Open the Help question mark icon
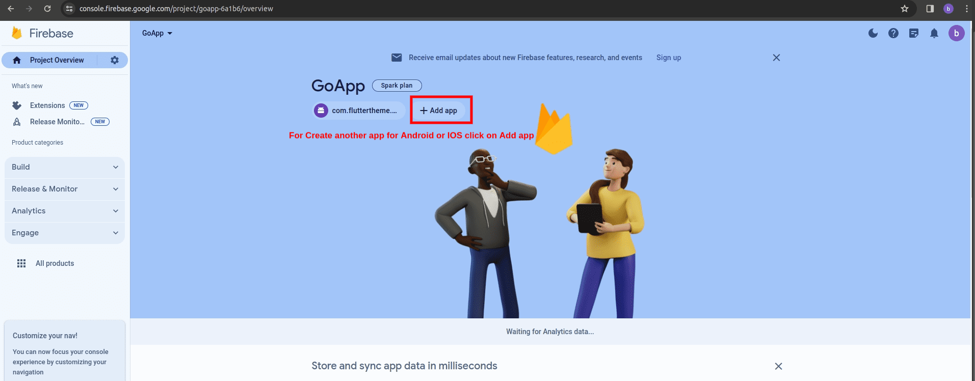975x381 pixels. click(x=893, y=33)
